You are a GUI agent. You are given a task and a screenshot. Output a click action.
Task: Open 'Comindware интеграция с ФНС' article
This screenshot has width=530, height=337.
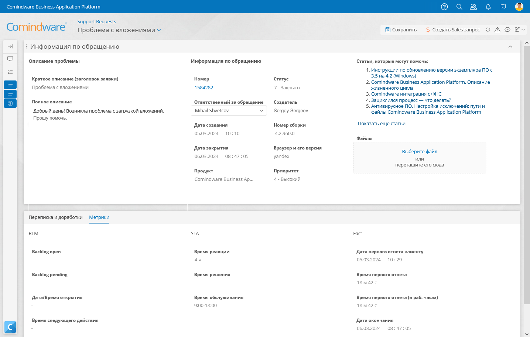pyautogui.click(x=406, y=94)
